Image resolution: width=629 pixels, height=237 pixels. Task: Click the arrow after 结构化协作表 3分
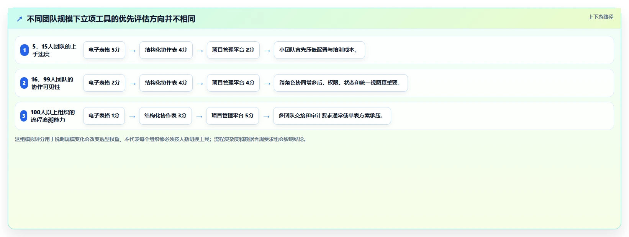click(x=199, y=117)
